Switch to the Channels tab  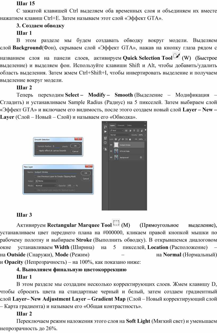(121, 125)
